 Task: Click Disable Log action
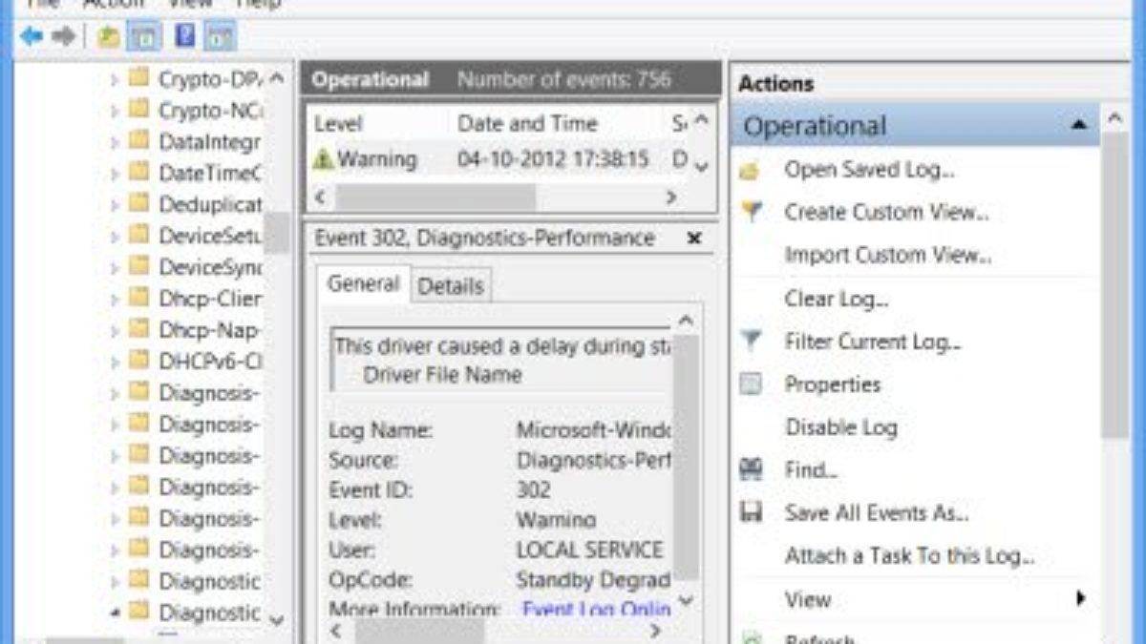point(841,427)
